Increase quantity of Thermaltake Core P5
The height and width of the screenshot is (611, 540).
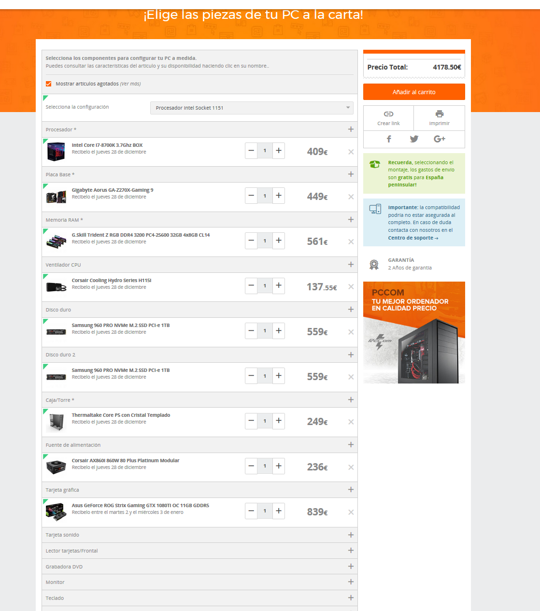point(279,421)
